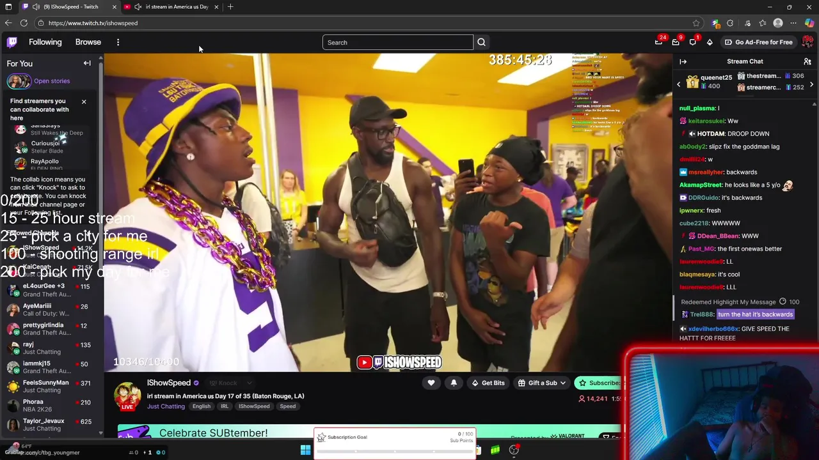Close the ISHOWSPEED Twitch tab
819x460 pixels.
point(114,6)
